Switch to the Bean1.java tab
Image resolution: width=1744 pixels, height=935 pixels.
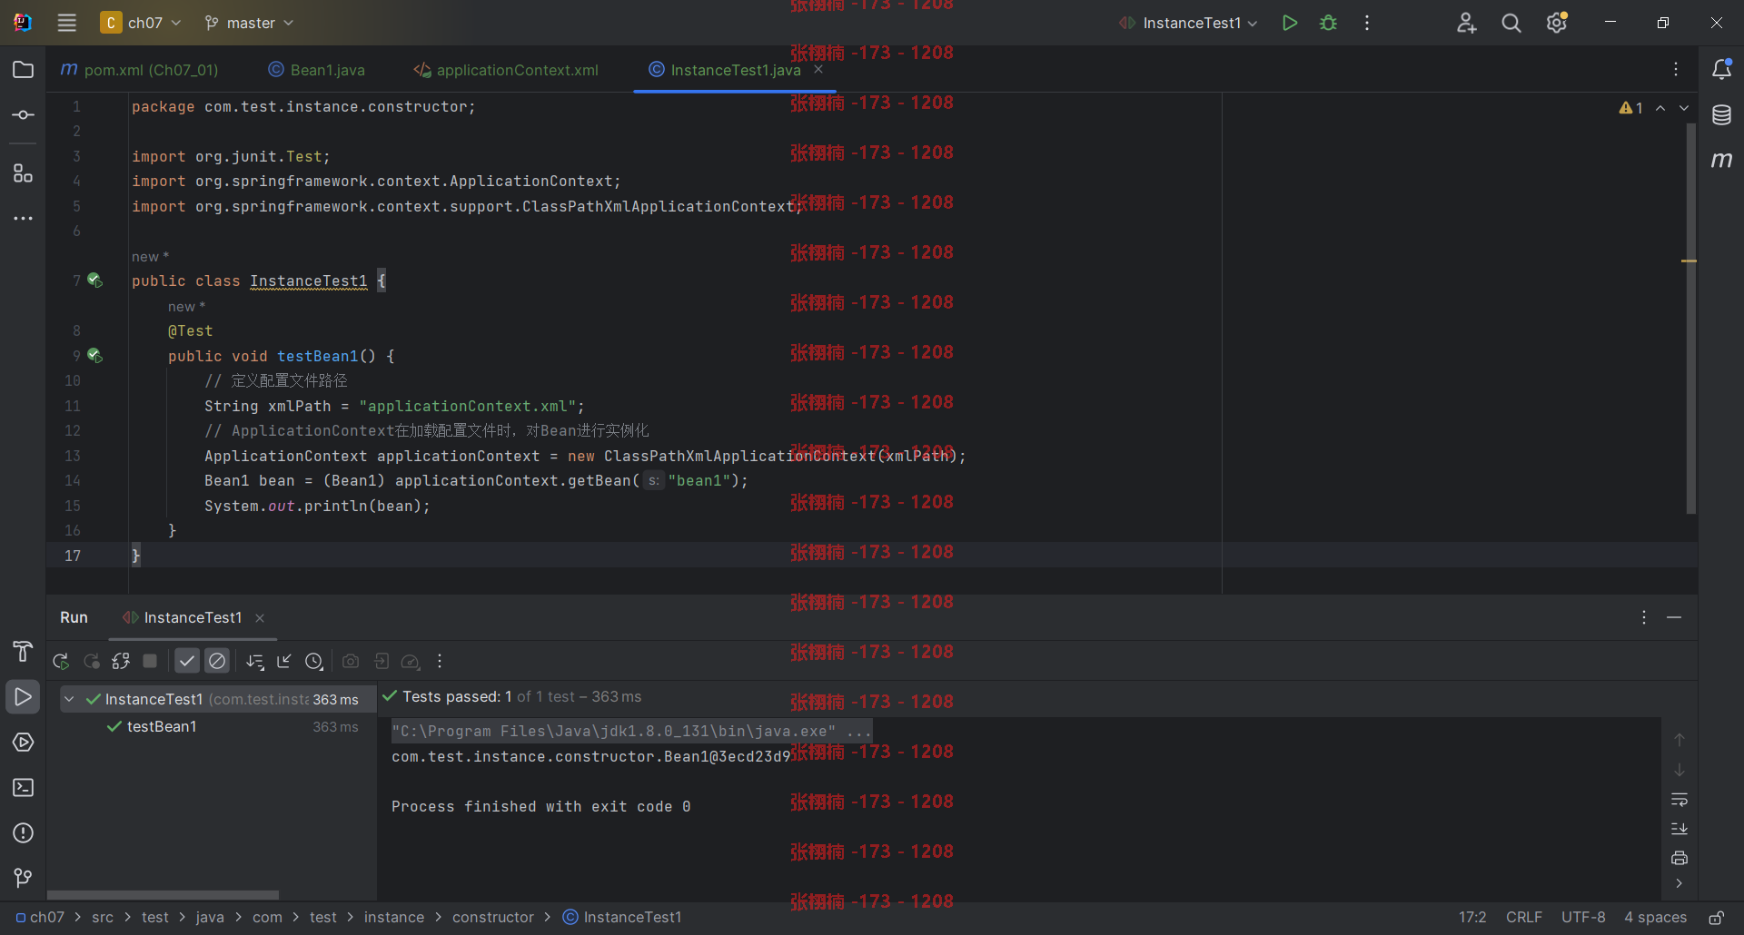[317, 70]
